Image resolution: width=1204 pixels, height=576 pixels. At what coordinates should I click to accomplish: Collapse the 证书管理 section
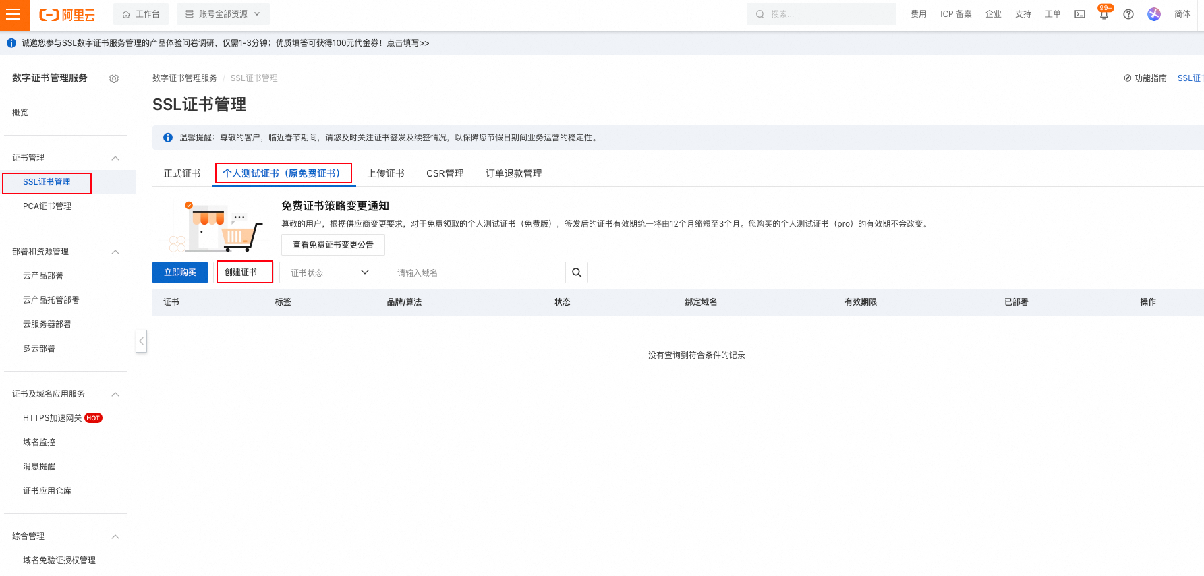(x=115, y=158)
